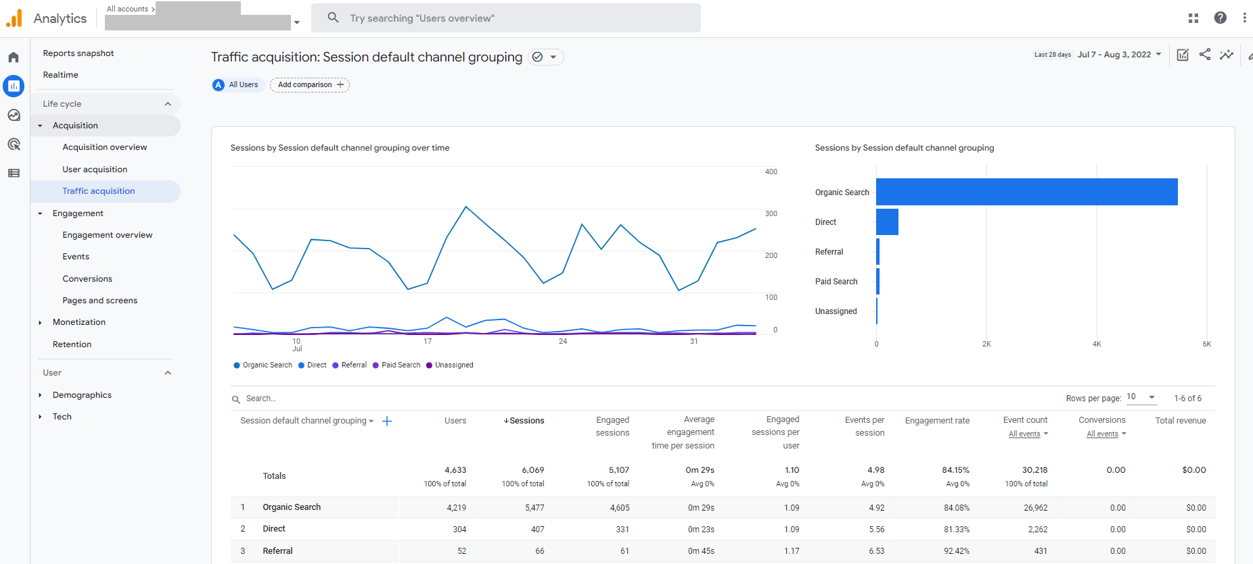This screenshot has width=1253, height=564.
Task: Open the Conversions All events dropdown
Action: point(1106,434)
